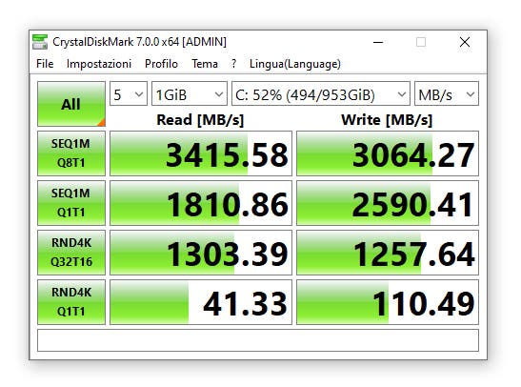
Task: Run the SEQ1M Q1T1 test
Action: coord(71,203)
